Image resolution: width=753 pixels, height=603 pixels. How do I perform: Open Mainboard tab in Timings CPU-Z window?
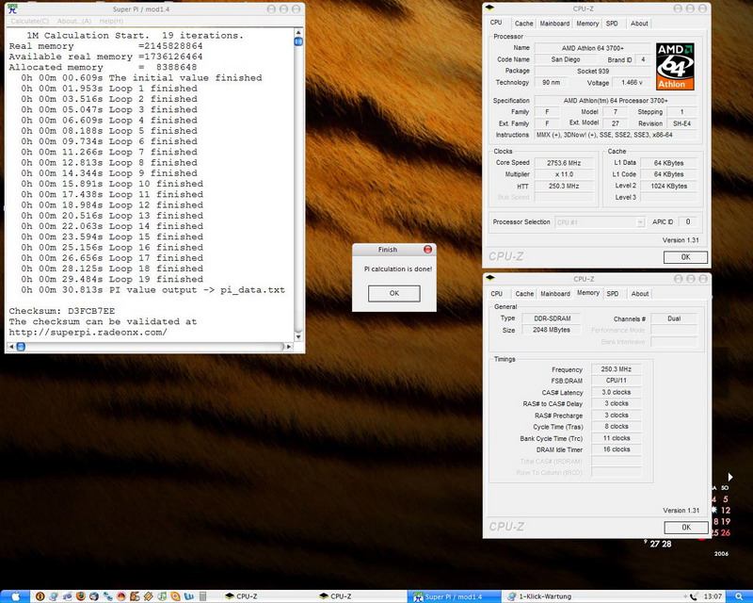[x=555, y=293]
